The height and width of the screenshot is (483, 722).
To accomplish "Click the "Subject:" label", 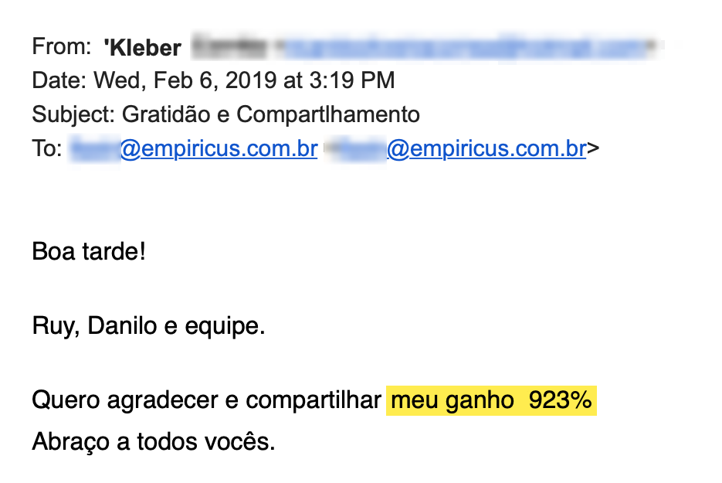I will 74,115.
